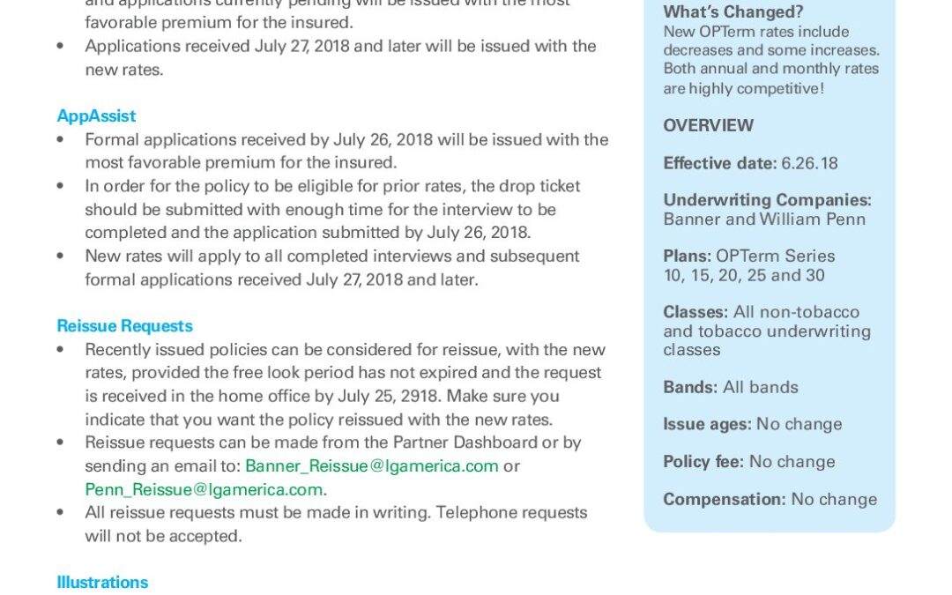The width and height of the screenshot is (952, 595).
Task: Open the Penn_Reissue@lgamerica.com email link
Action: [204, 489]
